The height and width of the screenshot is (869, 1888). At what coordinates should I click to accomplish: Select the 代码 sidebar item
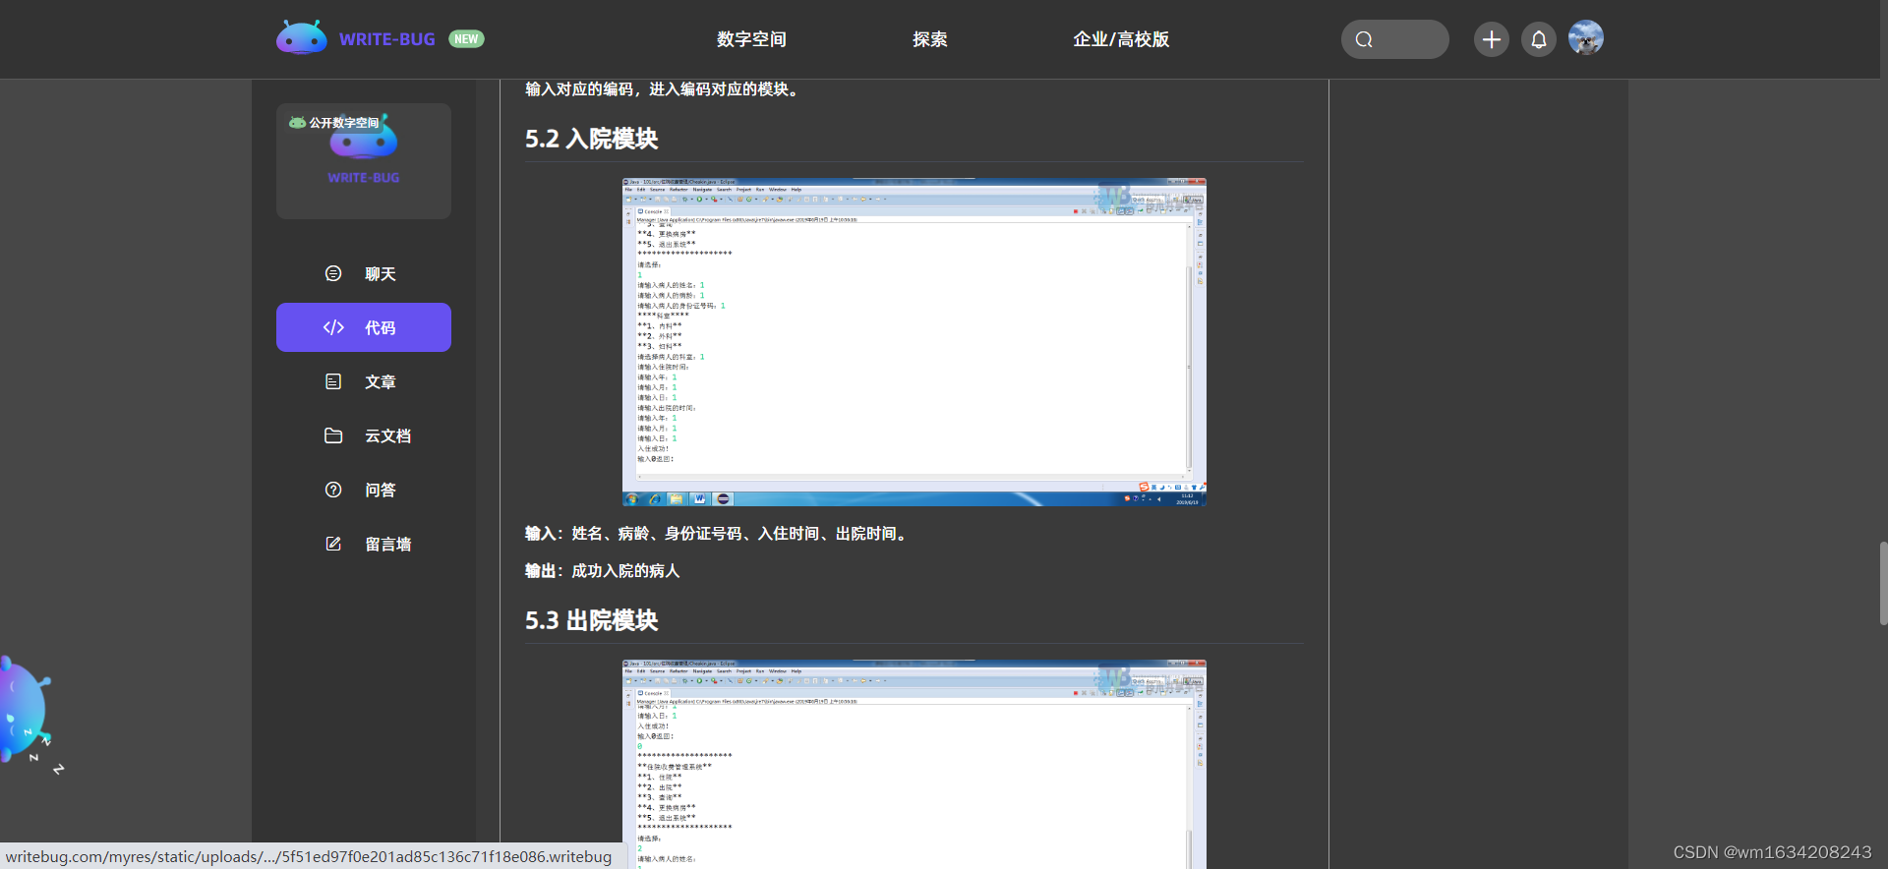tap(364, 327)
